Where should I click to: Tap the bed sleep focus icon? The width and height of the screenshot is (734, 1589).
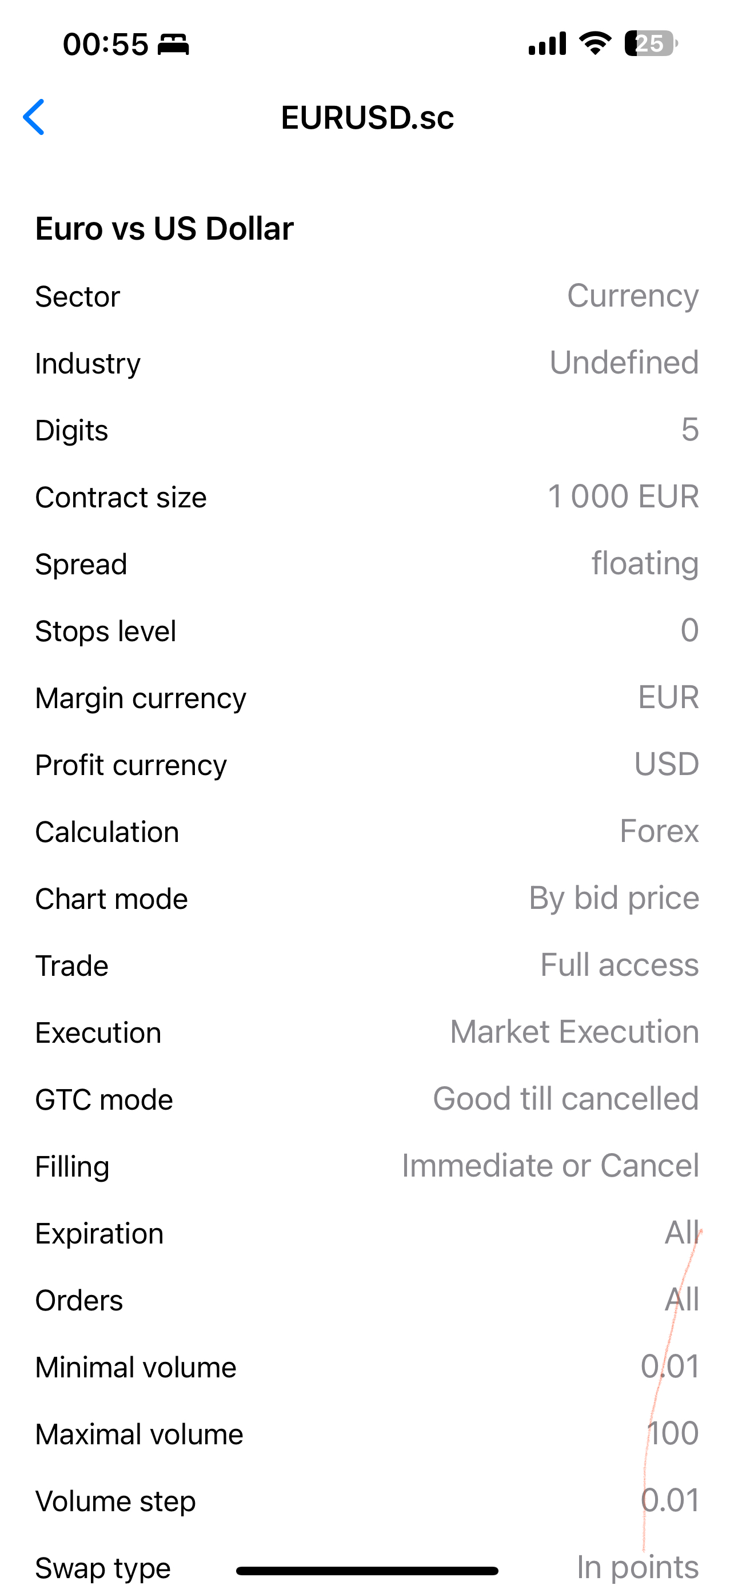tap(173, 45)
